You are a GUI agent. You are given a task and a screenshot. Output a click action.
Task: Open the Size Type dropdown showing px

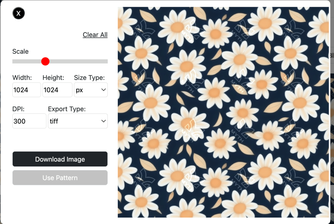(91, 90)
